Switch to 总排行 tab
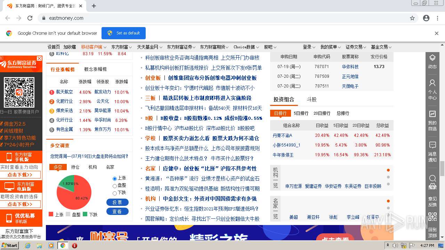The image size is (445, 250). [343, 113]
